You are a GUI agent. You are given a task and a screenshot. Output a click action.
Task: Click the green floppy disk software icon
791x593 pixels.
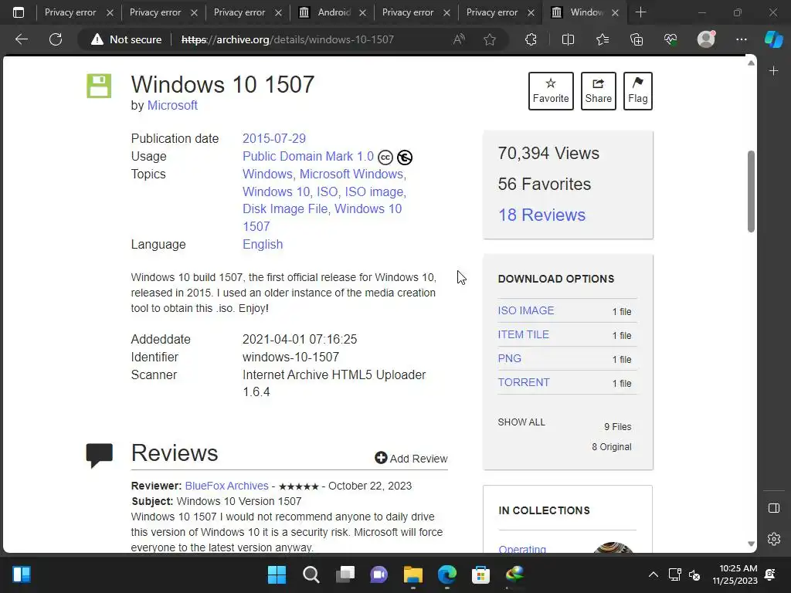(99, 86)
